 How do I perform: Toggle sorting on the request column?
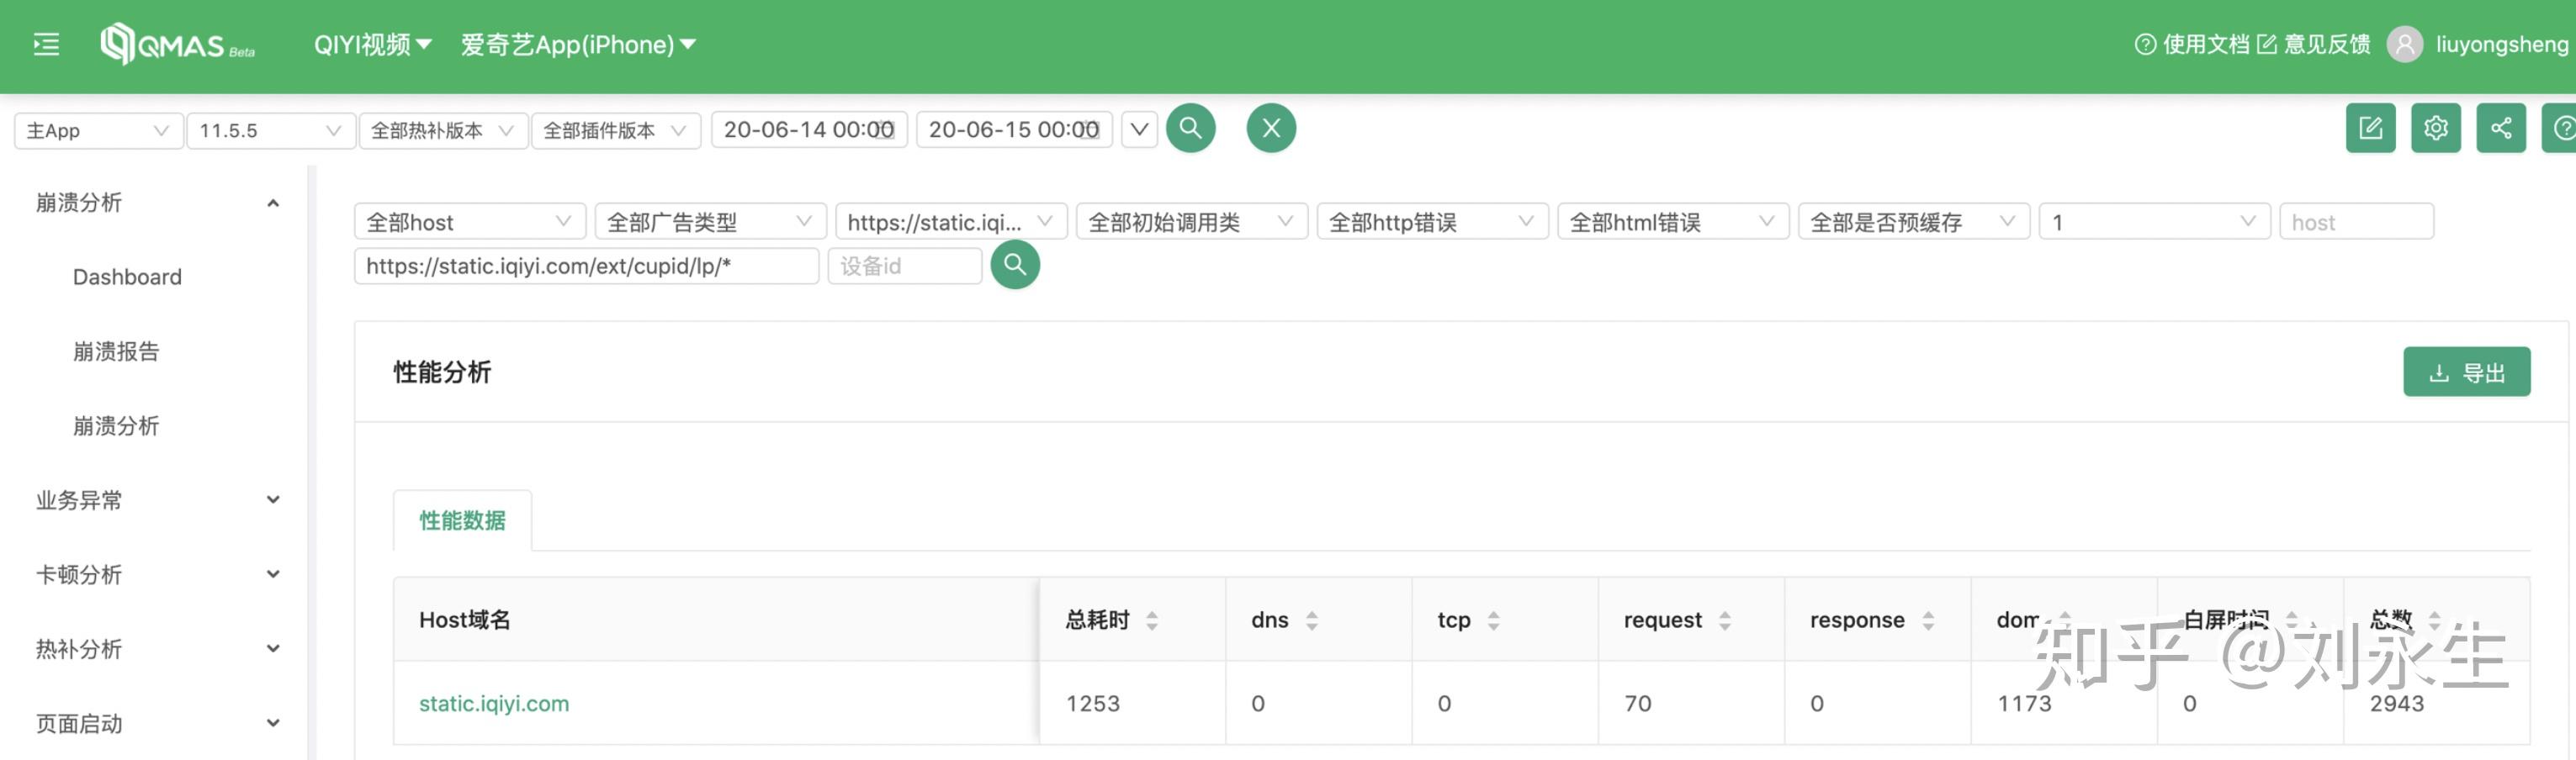[1723, 620]
